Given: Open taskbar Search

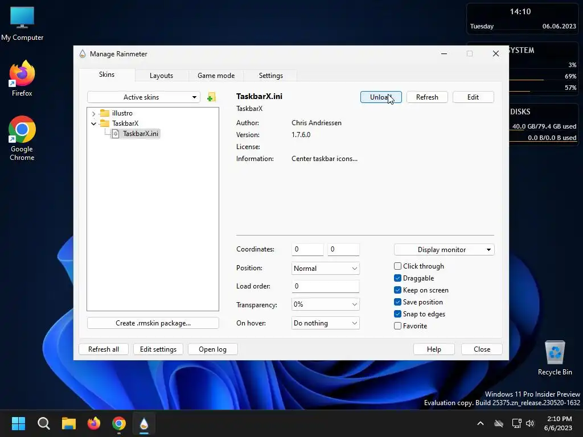Looking at the screenshot, I should [43, 423].
